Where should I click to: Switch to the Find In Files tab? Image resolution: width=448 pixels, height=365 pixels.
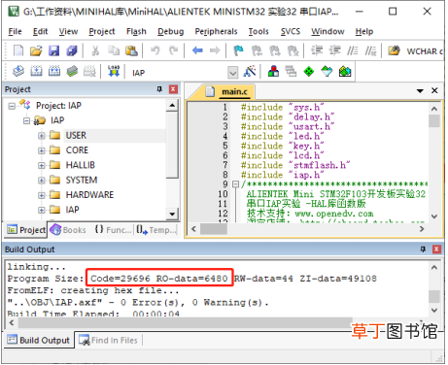(x=109, y=340)
